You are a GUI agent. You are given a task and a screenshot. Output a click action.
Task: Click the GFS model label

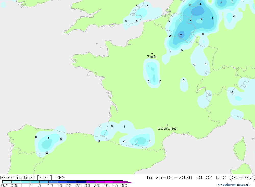pos(60,177)
